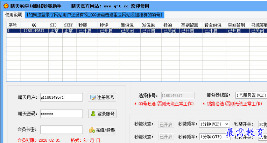The image size is (267, 143).
Task: Click the 互刷留言 column header
Action: pos(191,25)
